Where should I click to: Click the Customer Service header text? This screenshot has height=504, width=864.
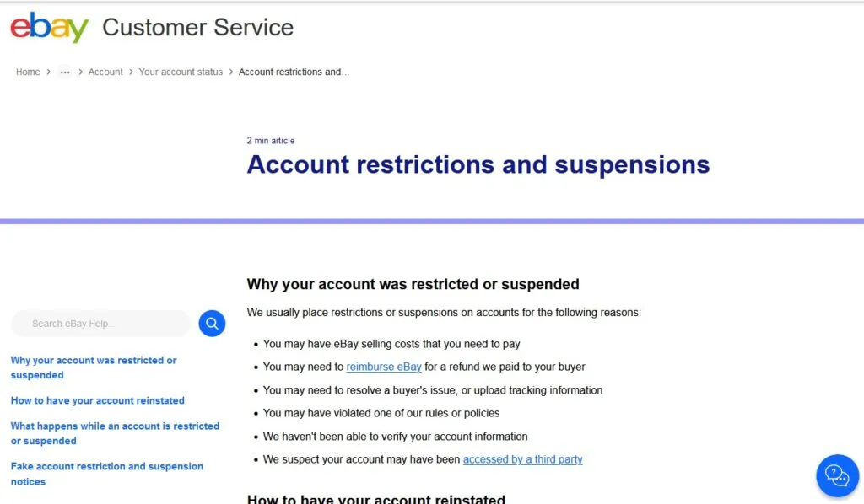[x=197, y=27]
